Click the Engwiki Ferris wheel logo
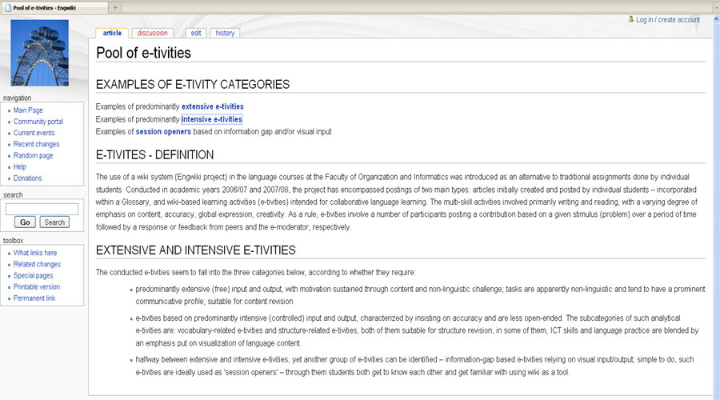The height and width of the screenshot is (400, 720). pos(39,53)
